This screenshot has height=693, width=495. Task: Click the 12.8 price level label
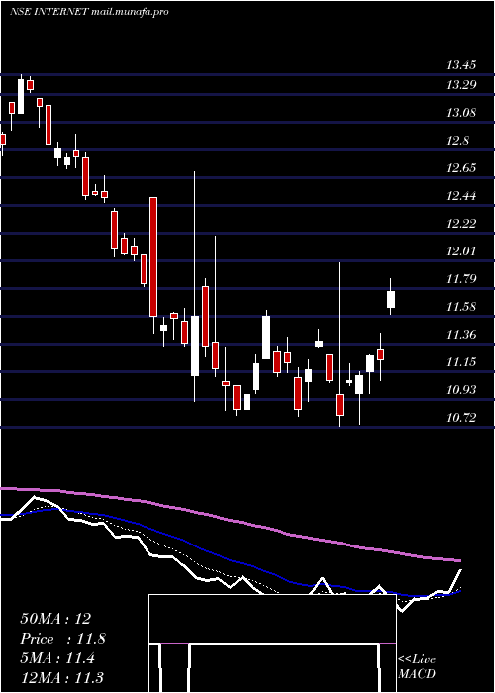pyautogui.click(x=457, y=141)
